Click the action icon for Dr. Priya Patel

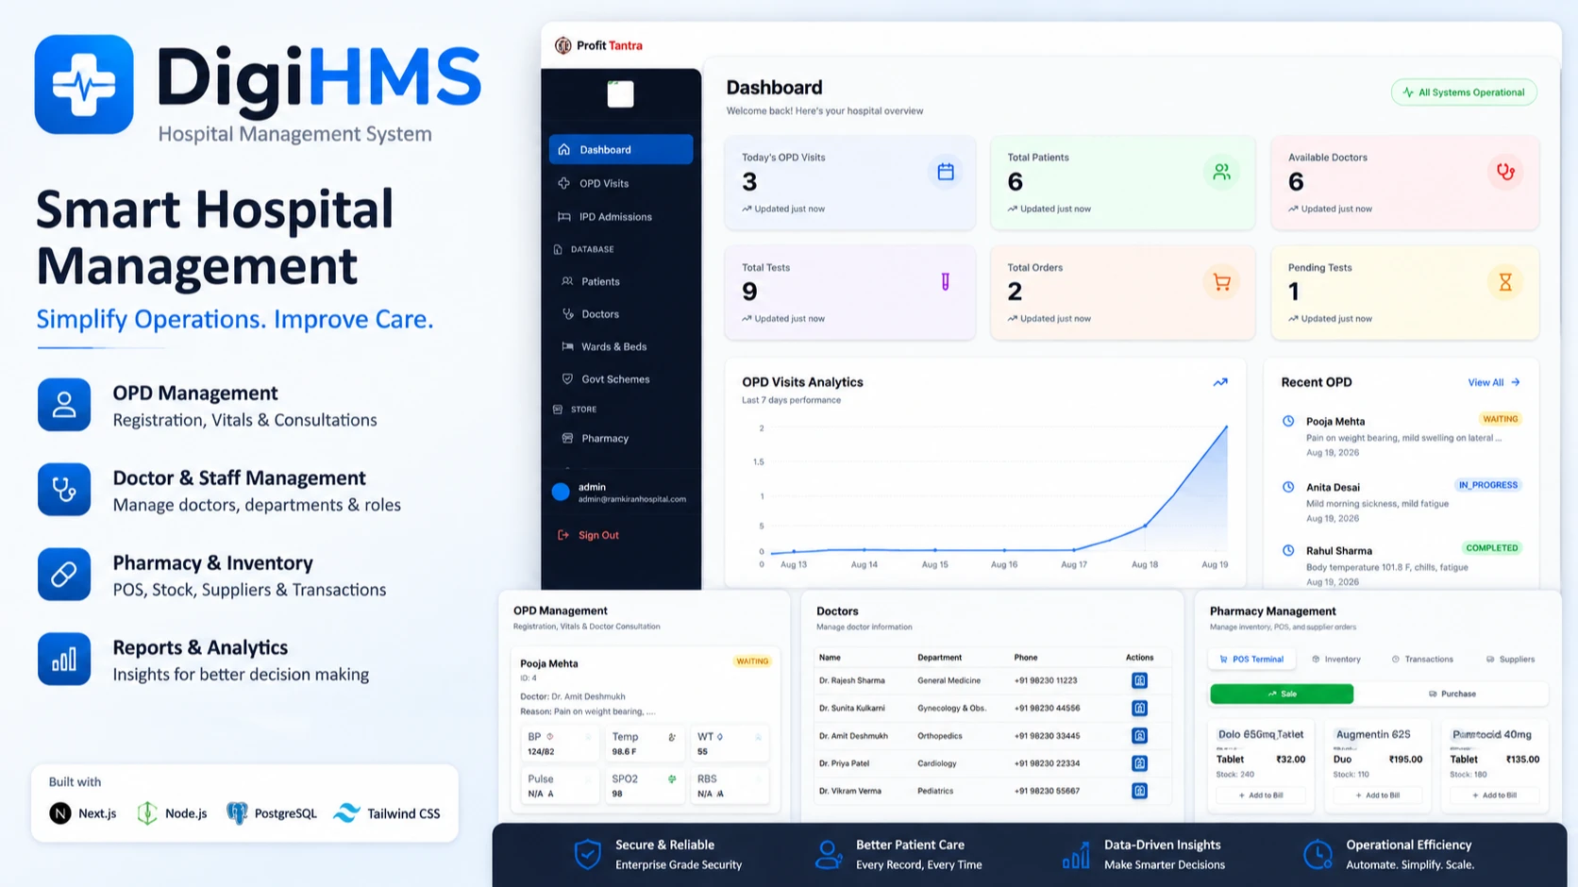coord(1139,762)
